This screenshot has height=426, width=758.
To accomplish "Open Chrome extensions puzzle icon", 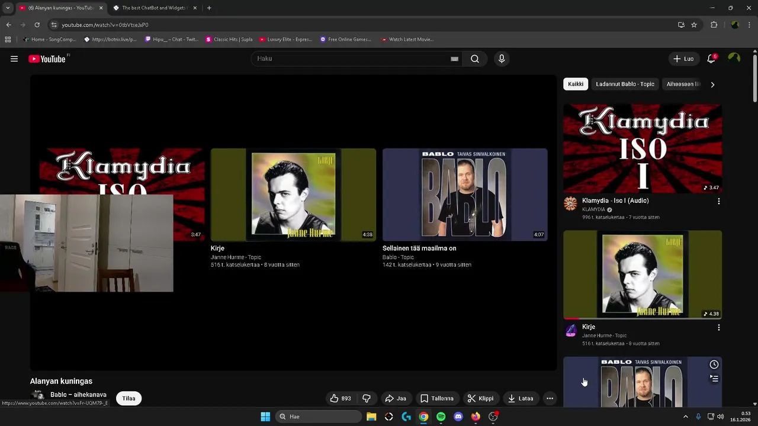I will tap(714, 25).
